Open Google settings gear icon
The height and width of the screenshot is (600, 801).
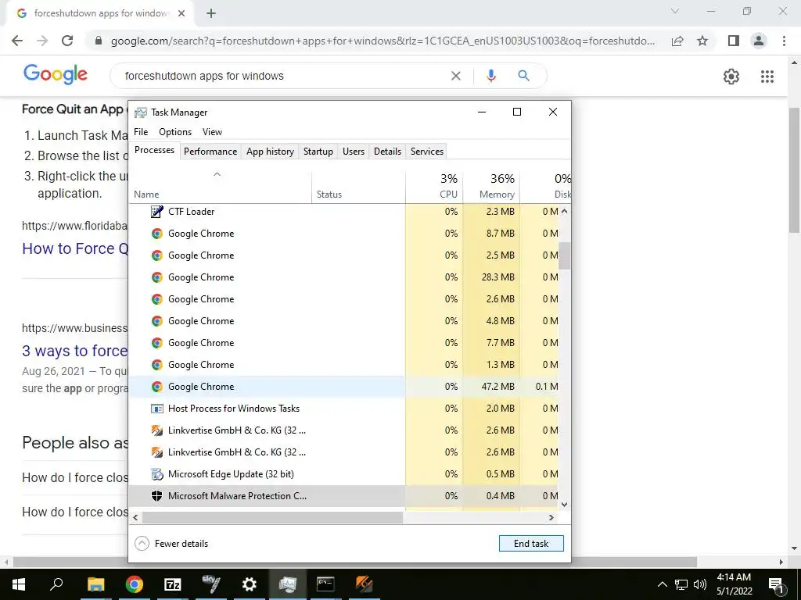(731, 77)
